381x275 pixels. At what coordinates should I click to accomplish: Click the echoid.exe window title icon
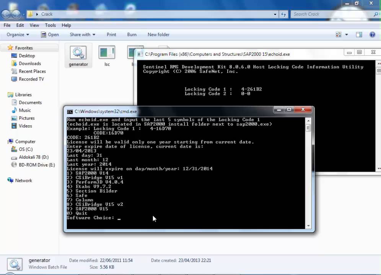coord(140,54)
